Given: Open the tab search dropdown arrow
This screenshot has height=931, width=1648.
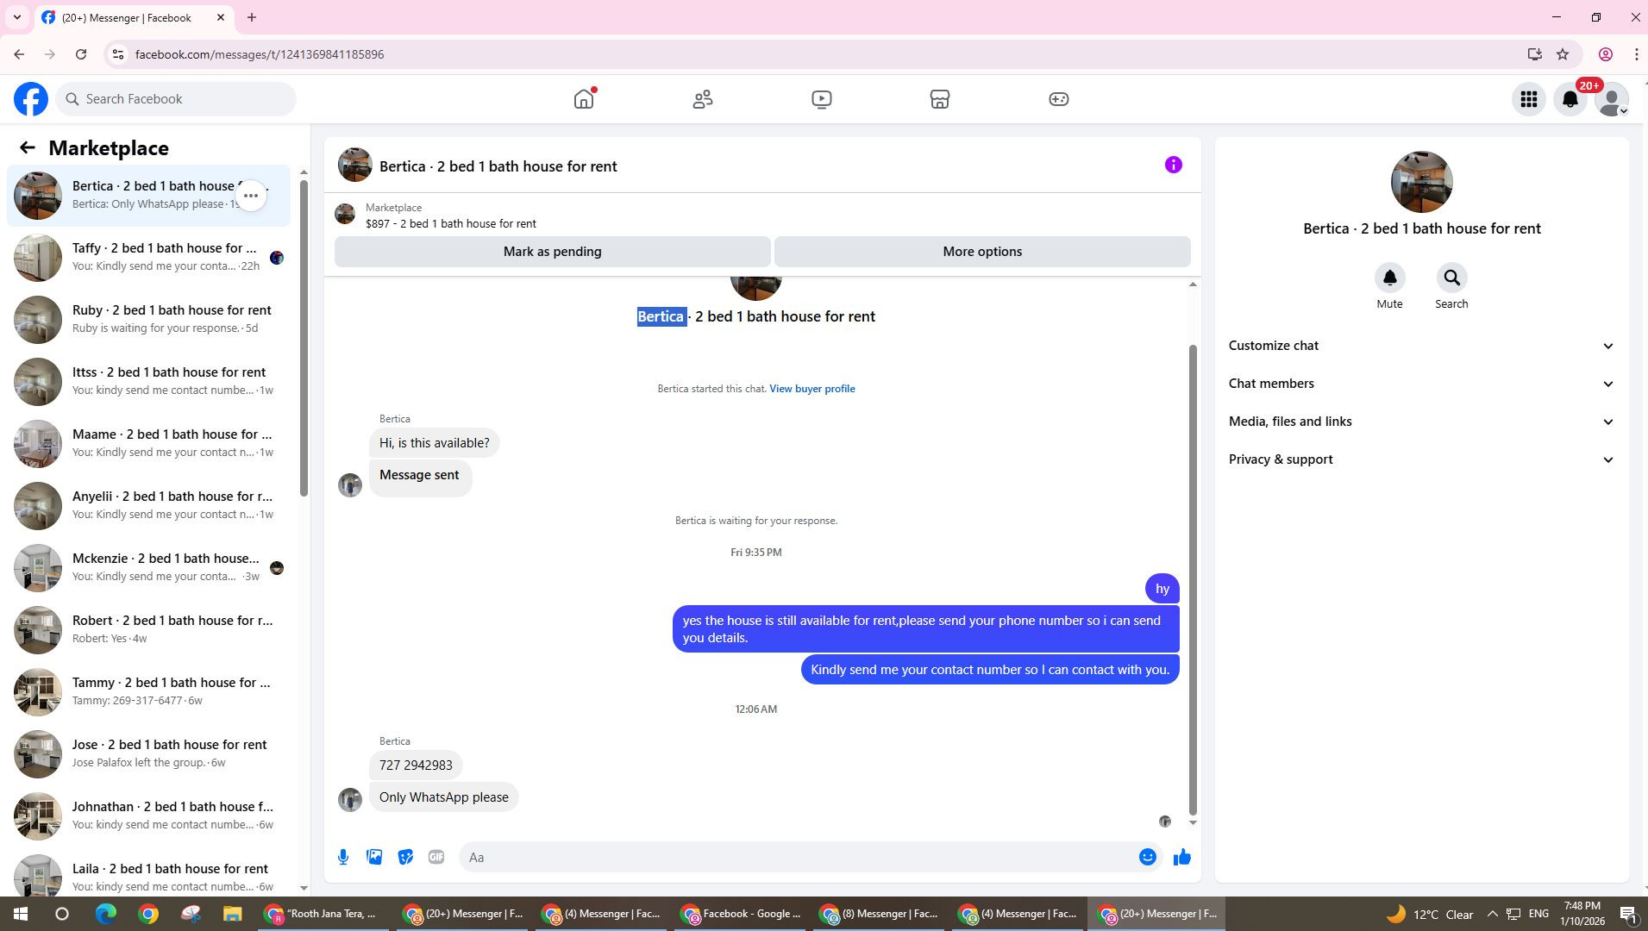Looking at the screenshot, I should pos(16,17).
